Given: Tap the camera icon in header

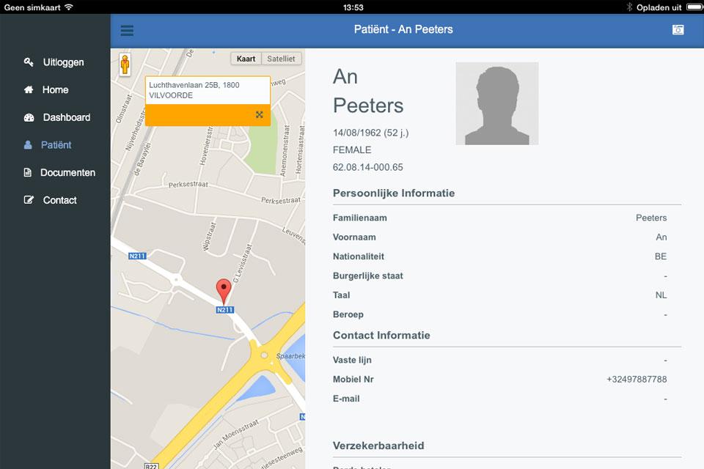Looking at the screenshot, I should [x=678, y=29].
